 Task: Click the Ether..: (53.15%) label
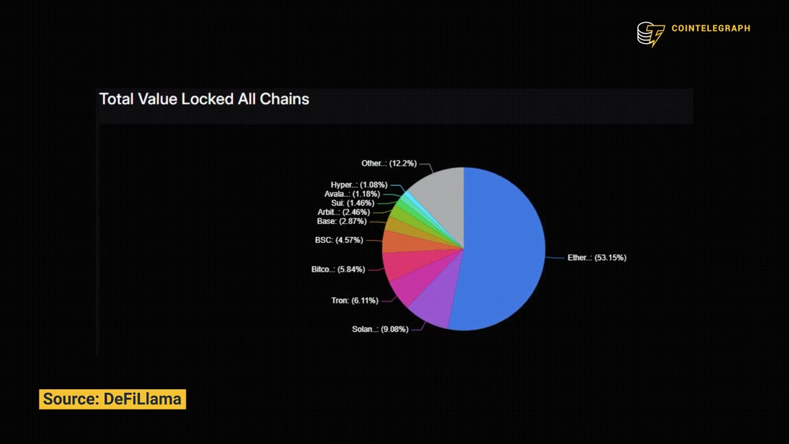[597, 258]
